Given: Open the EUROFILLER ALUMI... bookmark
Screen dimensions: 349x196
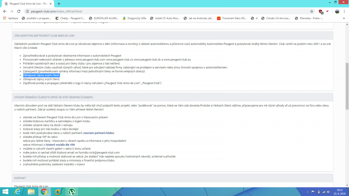Looking at the screenshot, I should (104, 18).
